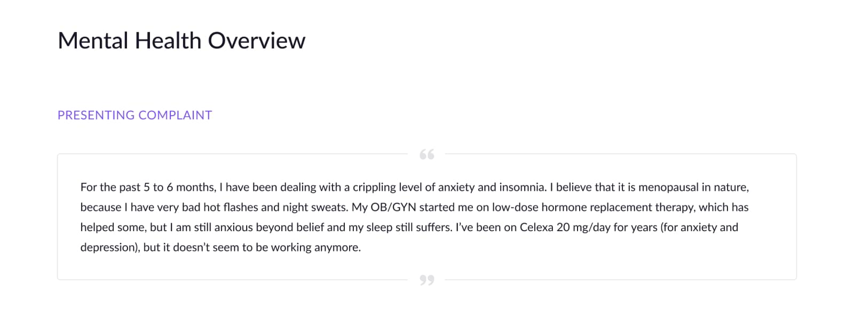Click the word Celexa in the quote

pyautogui.click(x=536, y=227)
